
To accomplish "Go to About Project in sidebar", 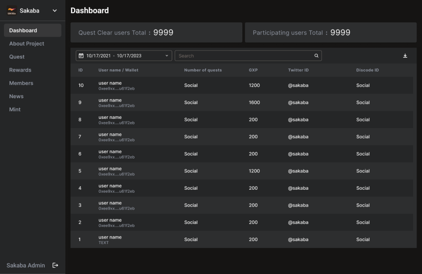I will pyautogui.click(x=27, y=43).
